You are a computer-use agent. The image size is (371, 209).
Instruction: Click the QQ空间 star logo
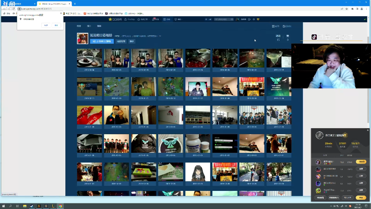[x=115, y=19]
